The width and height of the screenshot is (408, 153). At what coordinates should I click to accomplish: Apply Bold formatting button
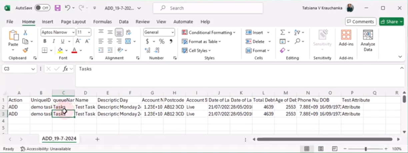pos(45,41)
